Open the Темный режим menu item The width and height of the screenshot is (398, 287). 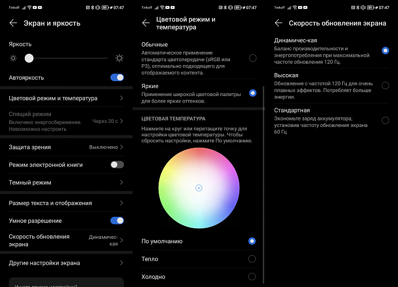66,183
